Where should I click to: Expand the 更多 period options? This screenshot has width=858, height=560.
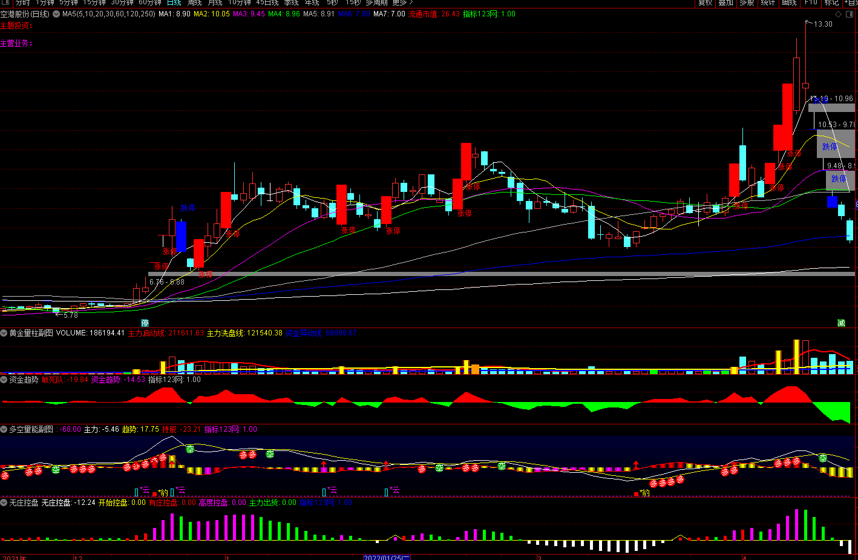[402, 3]
